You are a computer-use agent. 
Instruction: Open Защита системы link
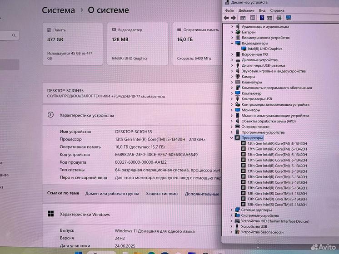click(162, 194)
